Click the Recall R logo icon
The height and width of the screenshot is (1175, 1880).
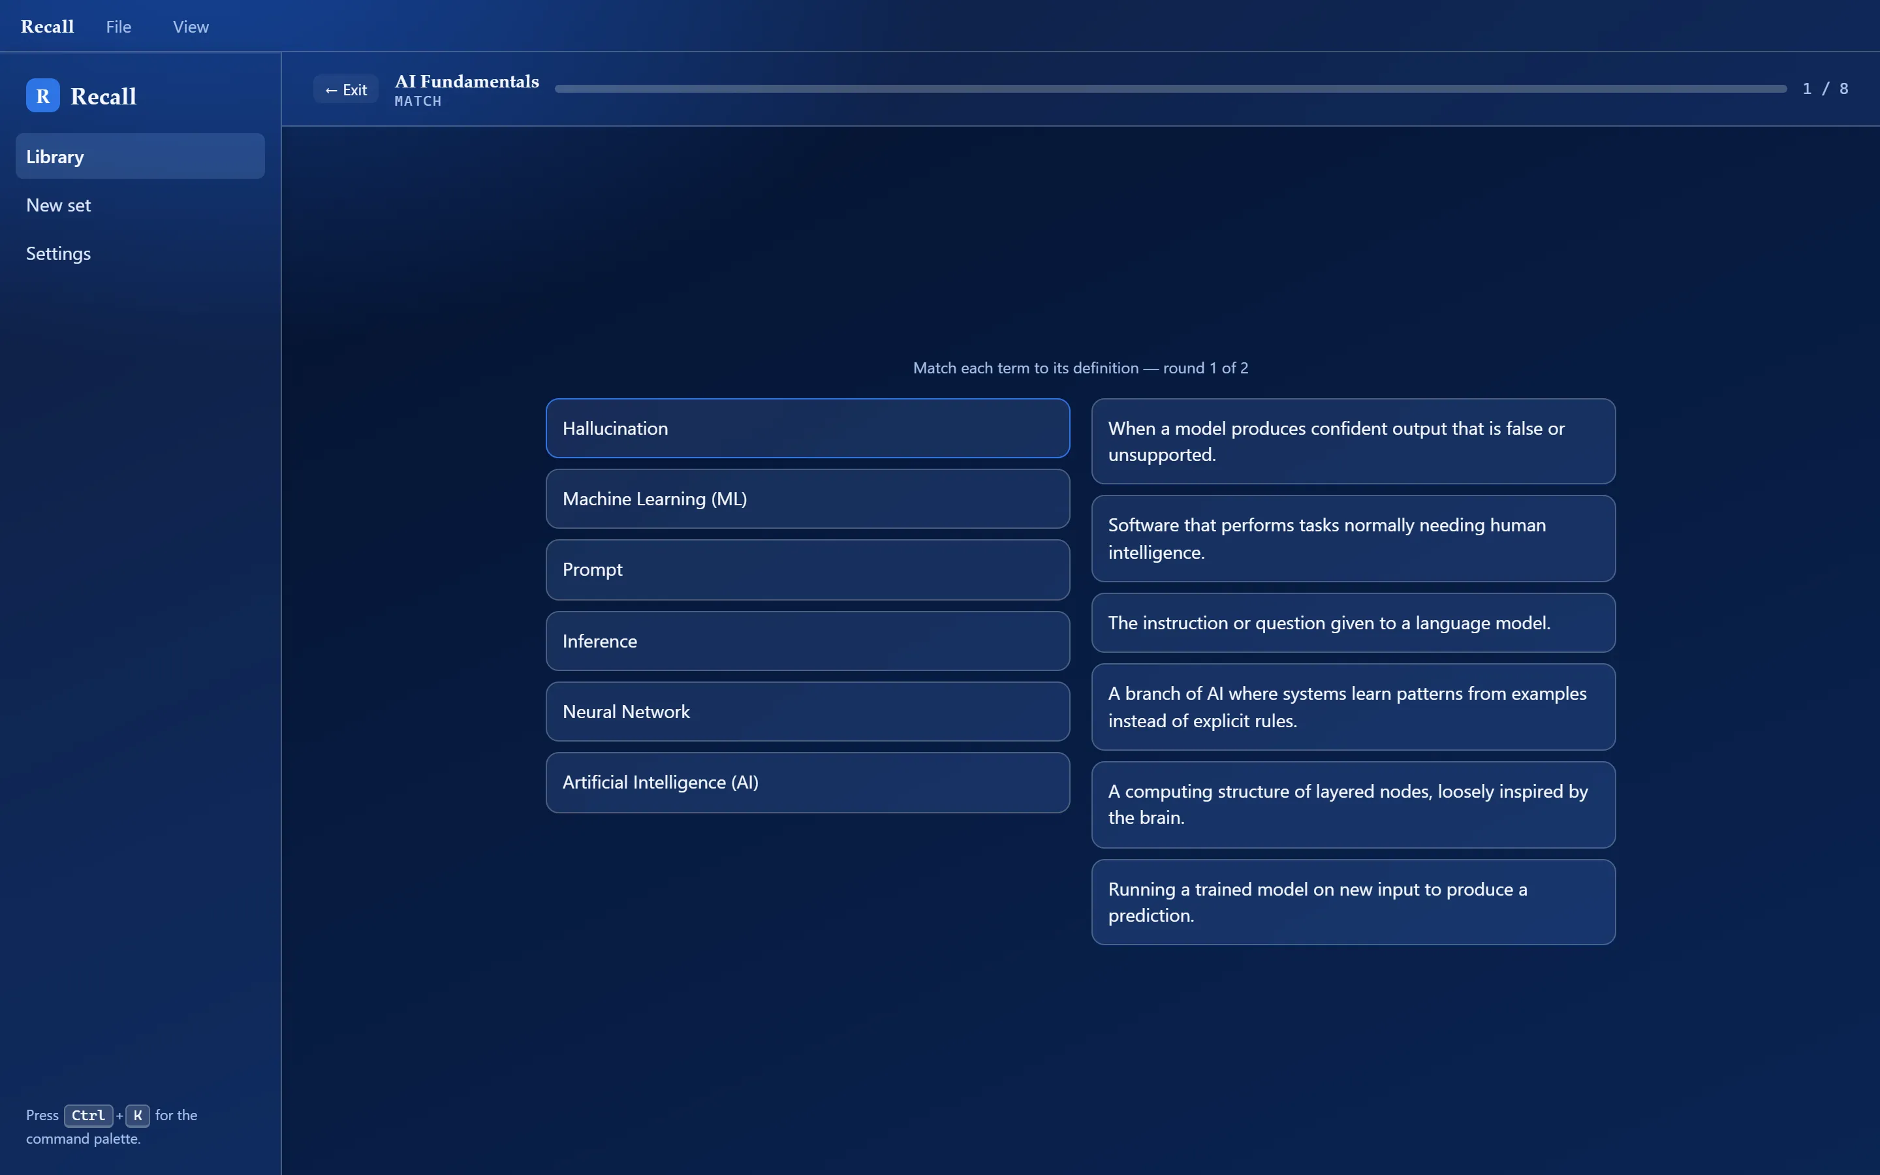[42, 95]
